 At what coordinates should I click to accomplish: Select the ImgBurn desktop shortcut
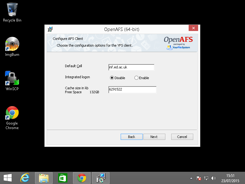[12, 47]
